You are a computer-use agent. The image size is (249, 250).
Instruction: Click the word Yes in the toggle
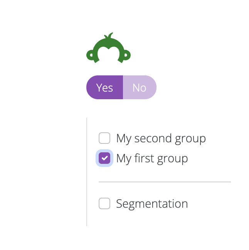point(104,87)
